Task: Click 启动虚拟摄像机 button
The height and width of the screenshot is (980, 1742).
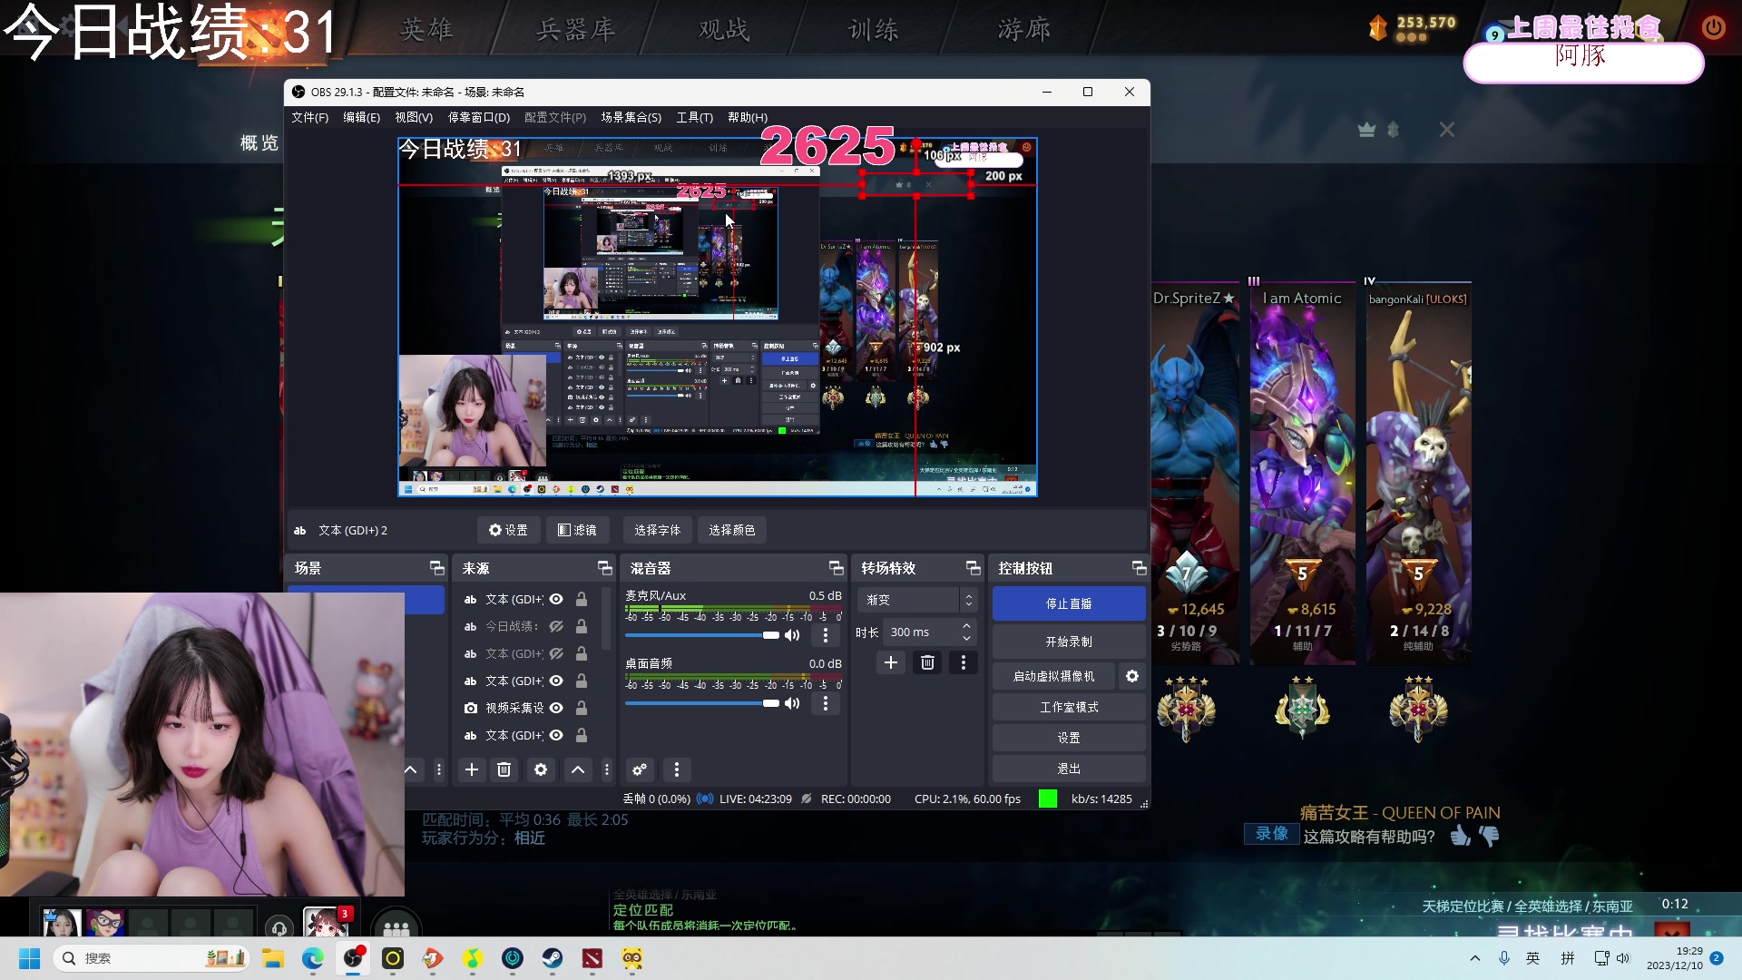Action: coord(1053,676)
